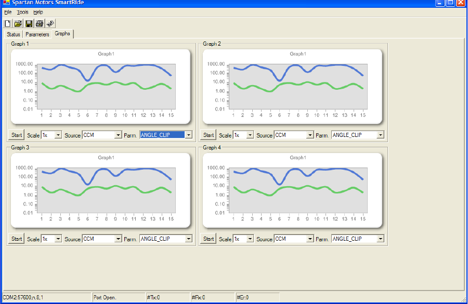
Task: Select the Graphs tab
Action: click(x=62, y=34)
